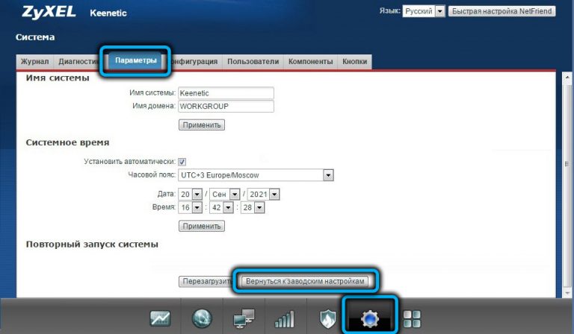574x334 pixels.
Task: Open the system monitor chart icon
Action: (x=160, y=319)
